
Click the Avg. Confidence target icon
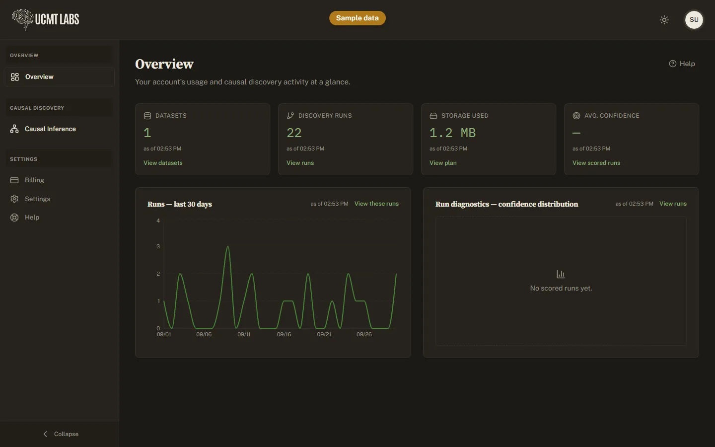[x=576, y=116]
